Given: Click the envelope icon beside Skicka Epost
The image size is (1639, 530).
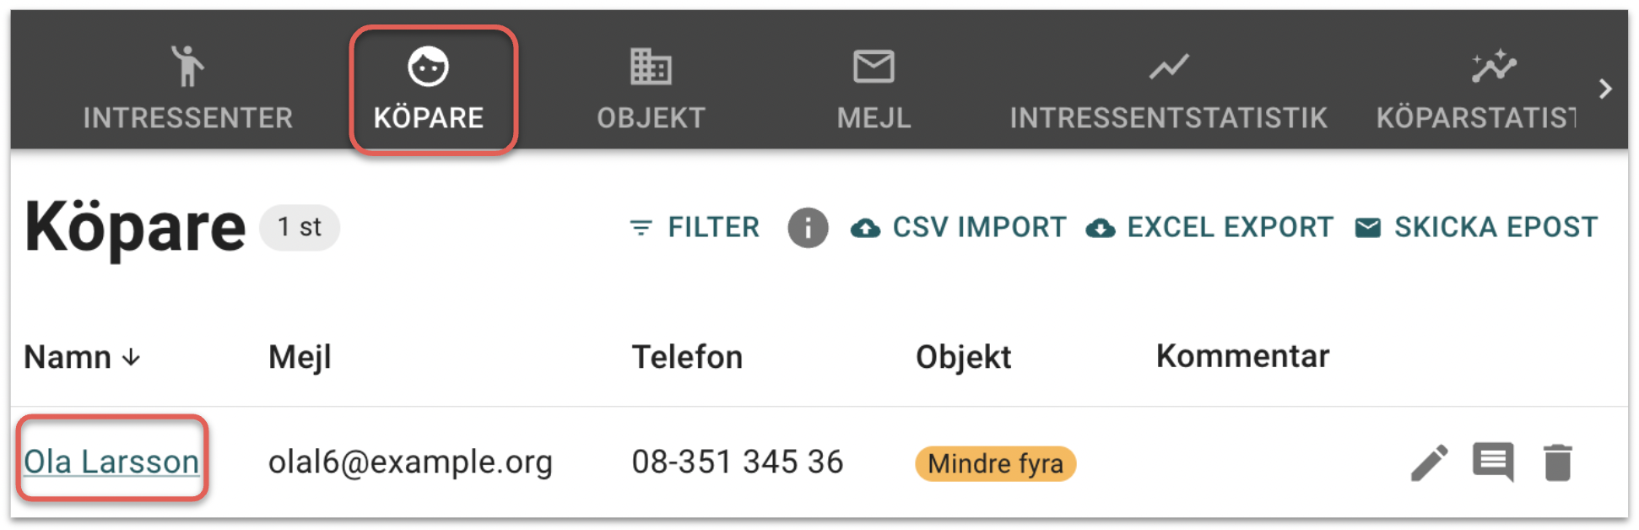Looking at the screenshot, I should [1367, 228].
